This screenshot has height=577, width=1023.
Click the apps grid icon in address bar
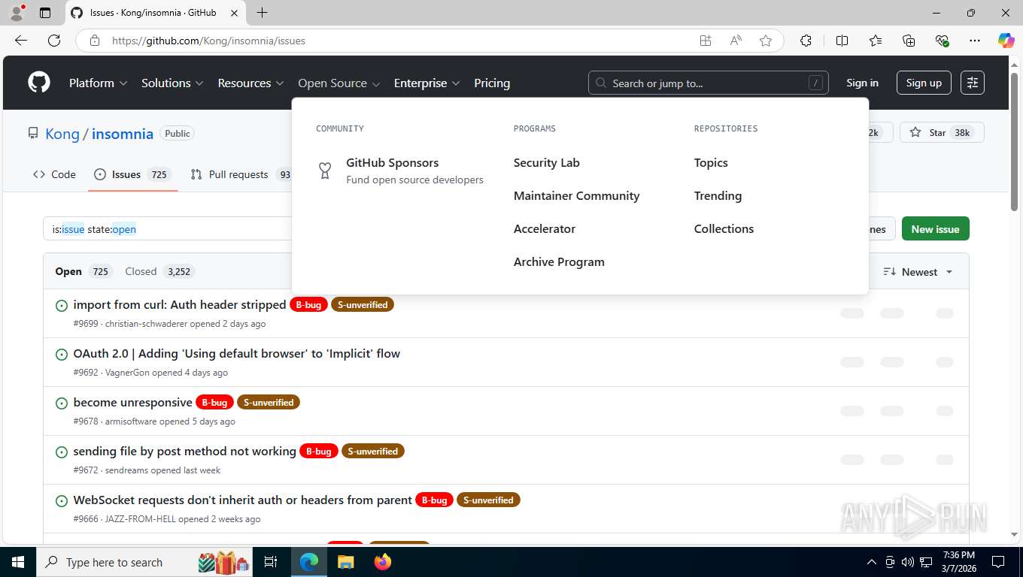(706, 41)
